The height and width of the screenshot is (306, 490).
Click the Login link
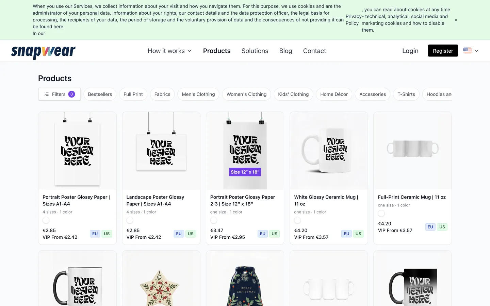(x=410, y=51)
